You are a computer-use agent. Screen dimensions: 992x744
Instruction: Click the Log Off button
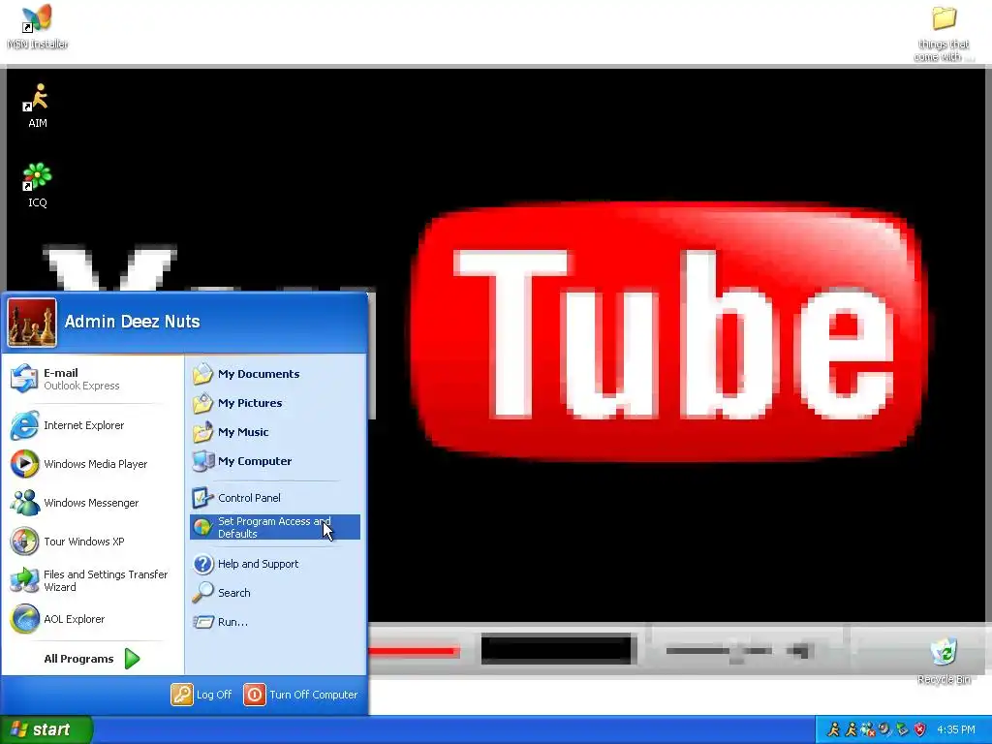pyautogui.click(x=201, y=695)
